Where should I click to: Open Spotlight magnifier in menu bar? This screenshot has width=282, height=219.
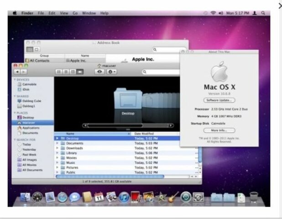tap(263, 13)
